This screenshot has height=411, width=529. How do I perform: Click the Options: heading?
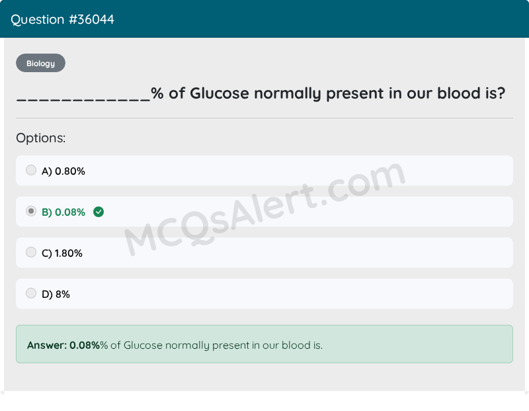click(x=41, y=138)
